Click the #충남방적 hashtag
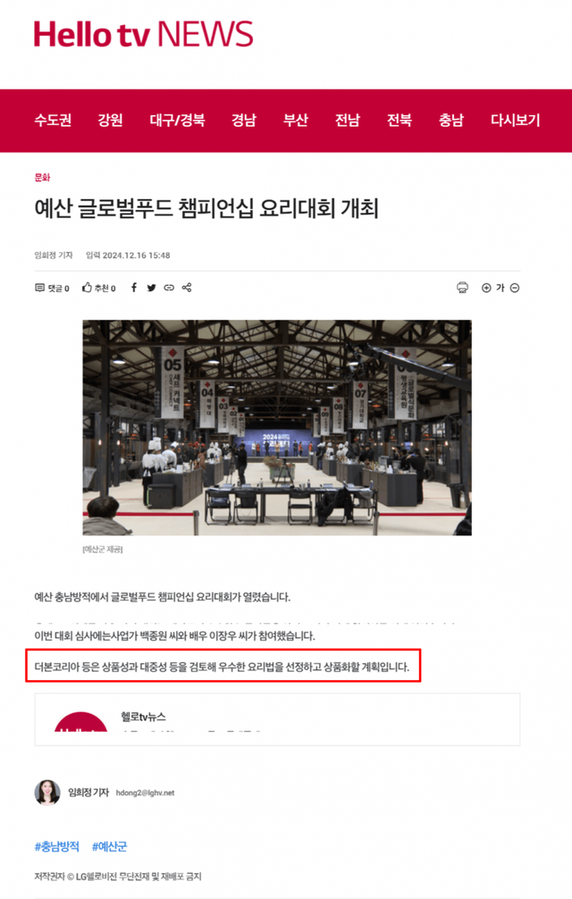This screenshot has width=572, height=899. 56,846
